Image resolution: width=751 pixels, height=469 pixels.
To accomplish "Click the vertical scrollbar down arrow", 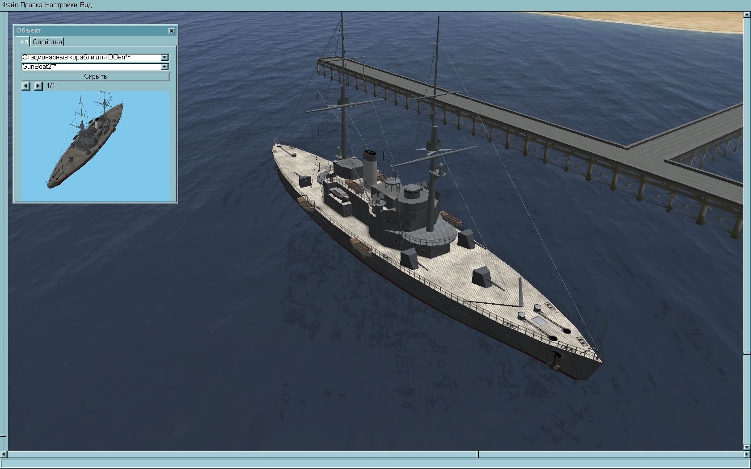I will 747,447.
